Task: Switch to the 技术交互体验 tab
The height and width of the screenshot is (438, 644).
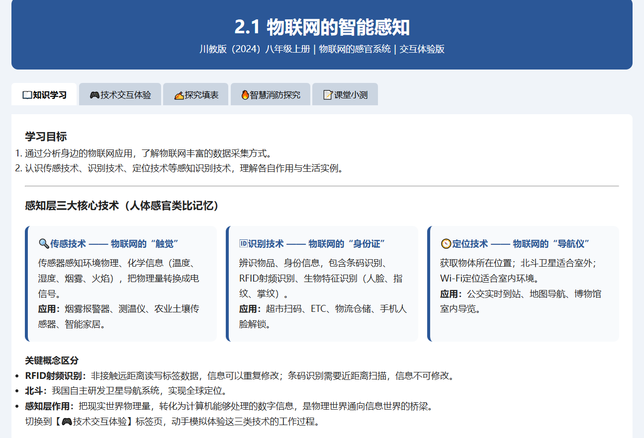Action: pos(120,94)
